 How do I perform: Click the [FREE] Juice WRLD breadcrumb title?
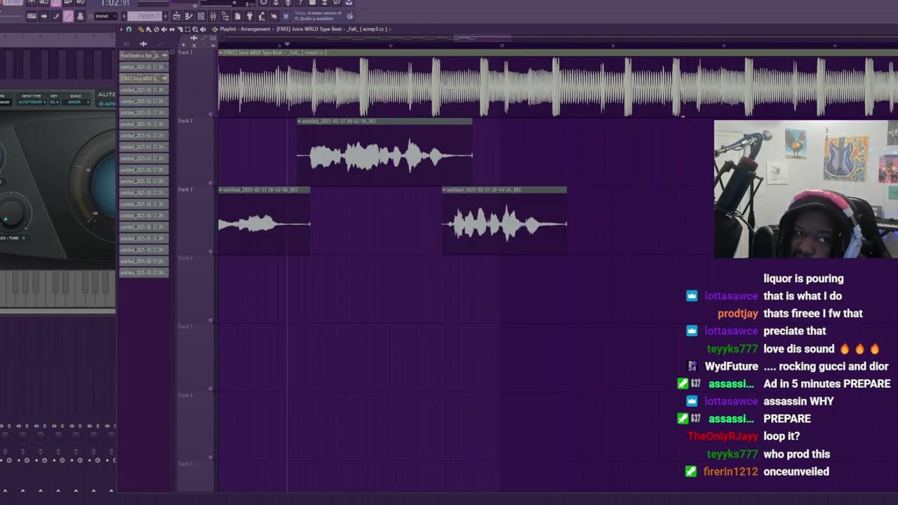(331, 29)
